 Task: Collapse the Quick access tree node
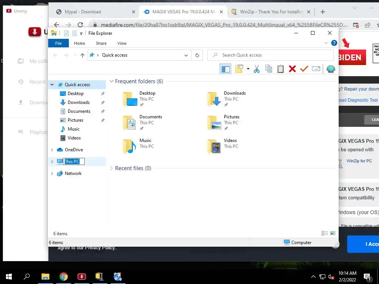(x=52, y=85)
